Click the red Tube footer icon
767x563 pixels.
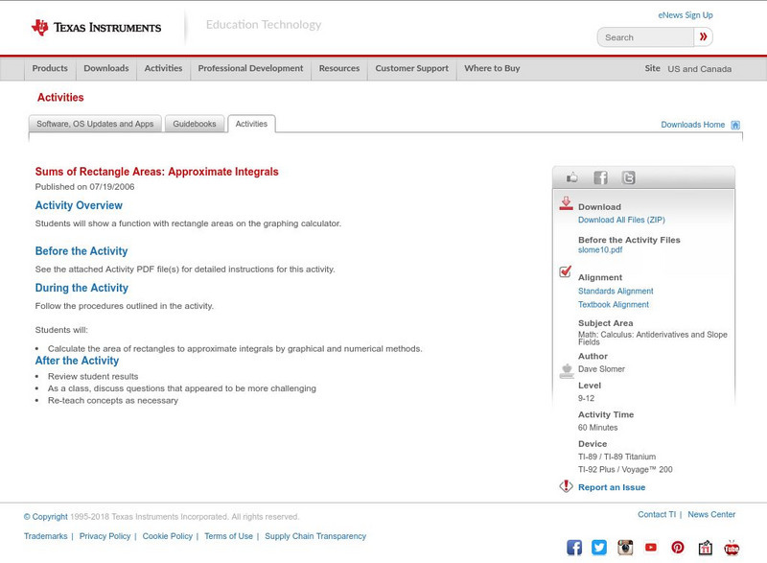pyautogui.click(x=732, y=548)
